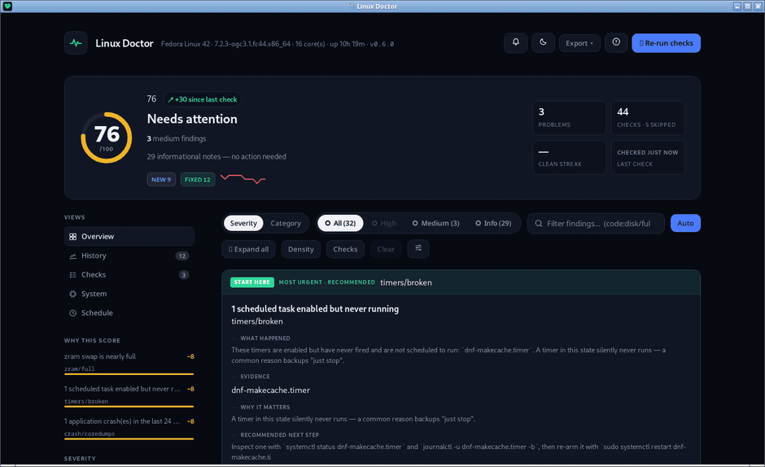Screen dimensions: 765x467
Task: Focus the Filter findings search field
Action: pos(596,224)
